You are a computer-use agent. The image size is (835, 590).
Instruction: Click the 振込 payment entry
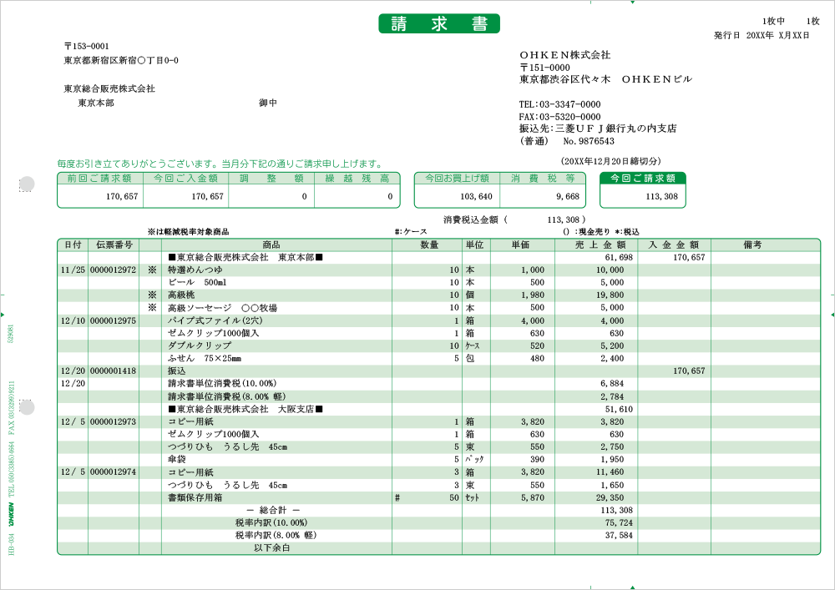(177, 371)
